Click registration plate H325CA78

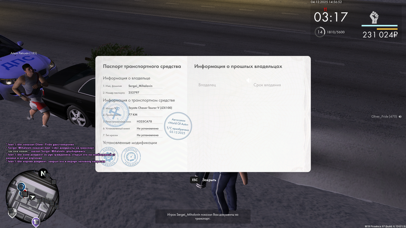144,121
